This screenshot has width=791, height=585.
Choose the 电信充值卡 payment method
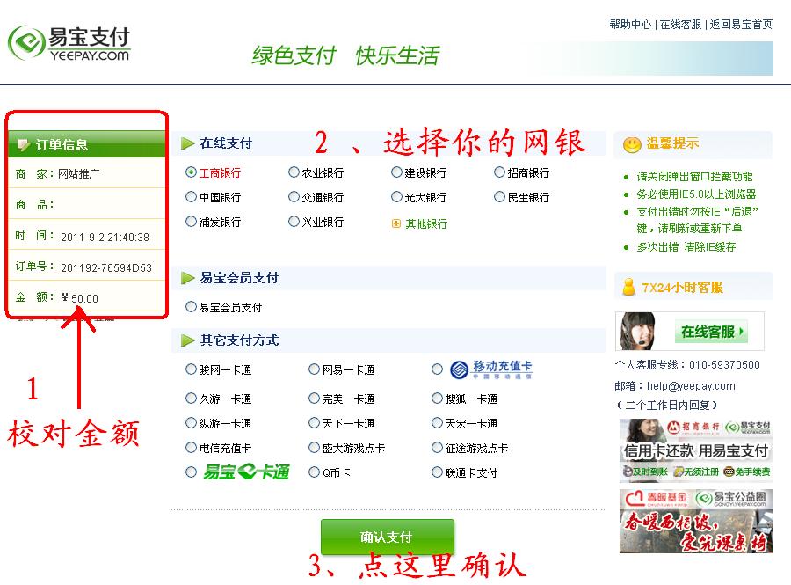[191, 448]
